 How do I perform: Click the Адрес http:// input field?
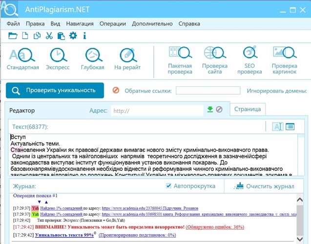click(157, 111)
